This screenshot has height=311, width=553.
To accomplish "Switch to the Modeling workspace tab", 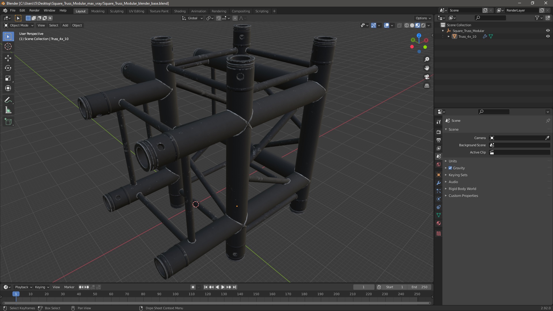I will coord(98,11).
